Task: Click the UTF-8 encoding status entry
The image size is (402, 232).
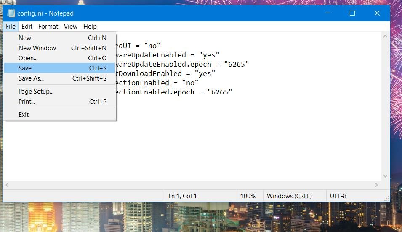Action: click(338, 196)
